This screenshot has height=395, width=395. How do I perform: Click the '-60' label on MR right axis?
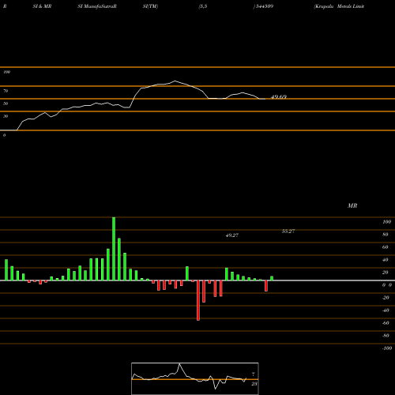pyautogui.click(x=386, y=323)
